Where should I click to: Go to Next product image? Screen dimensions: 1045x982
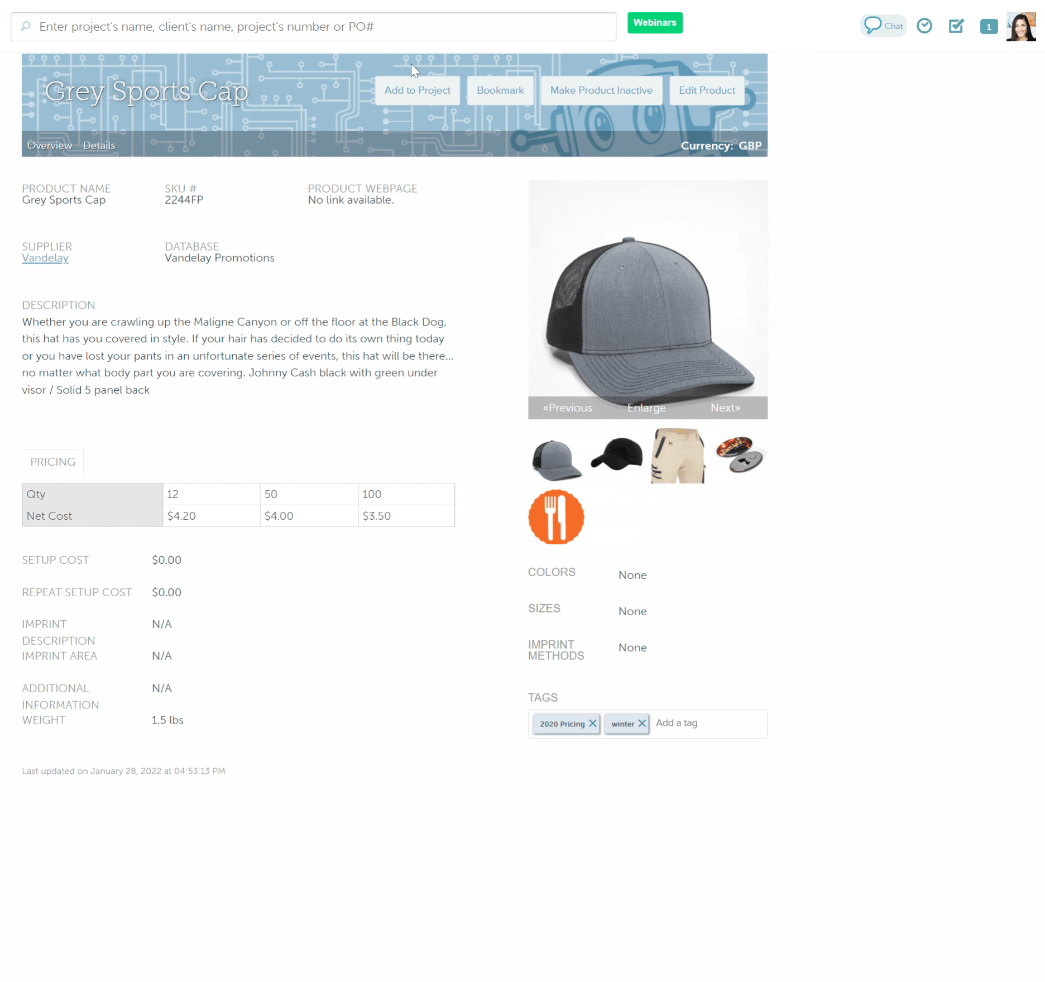tap(725, 408)
